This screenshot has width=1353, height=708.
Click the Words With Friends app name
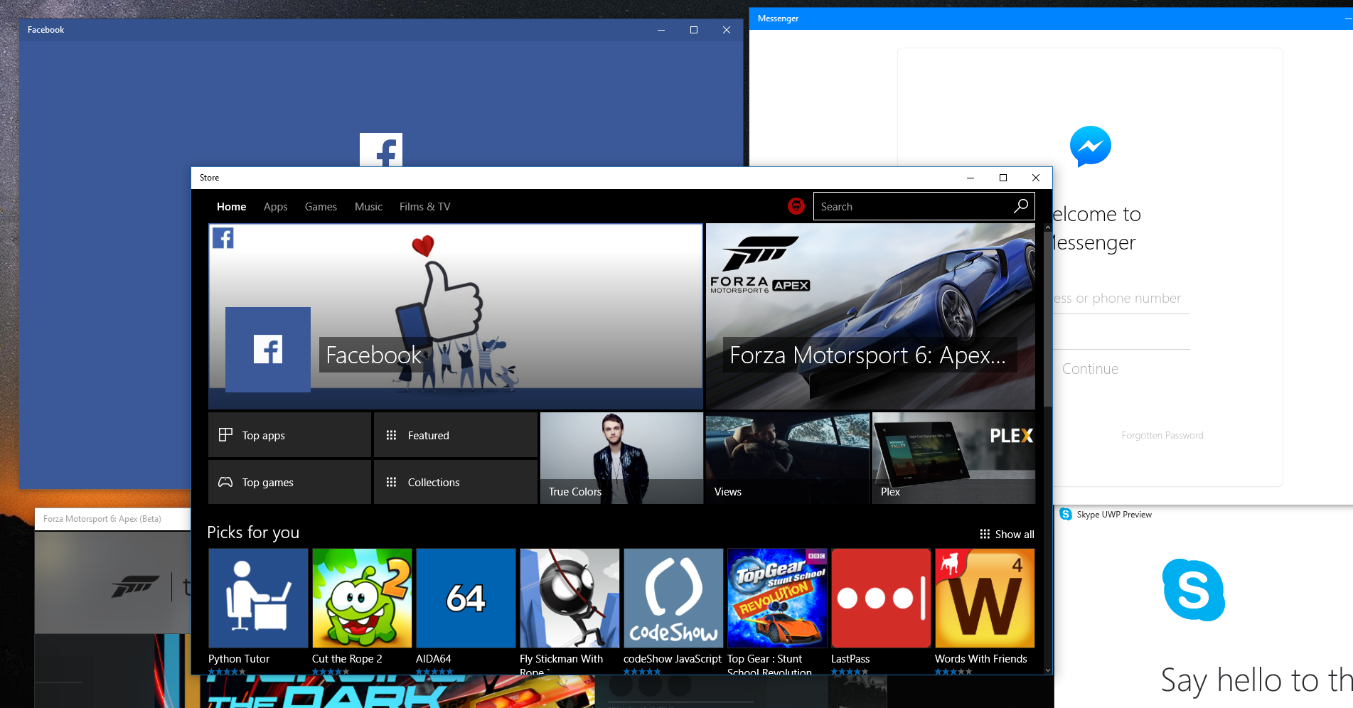981,659
